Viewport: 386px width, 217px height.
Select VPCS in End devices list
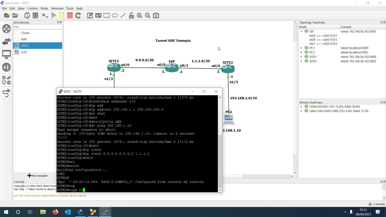37,46
